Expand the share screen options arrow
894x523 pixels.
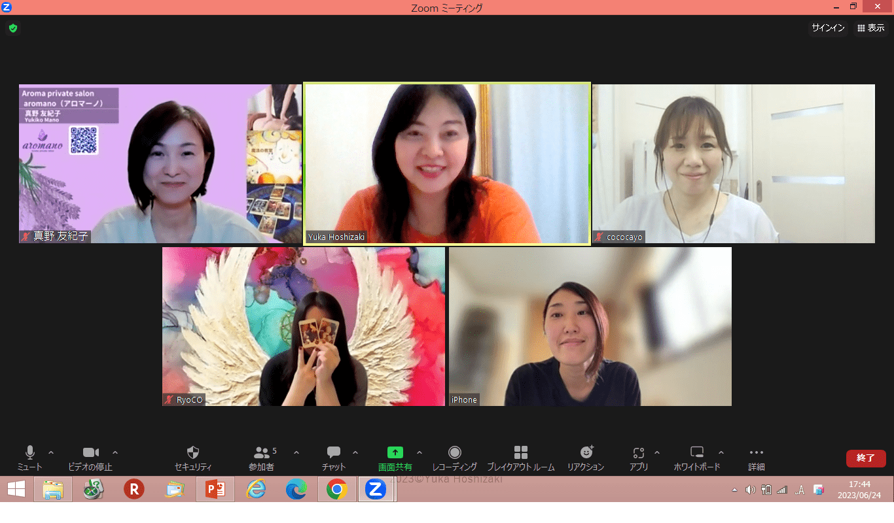tap(420, 452)
